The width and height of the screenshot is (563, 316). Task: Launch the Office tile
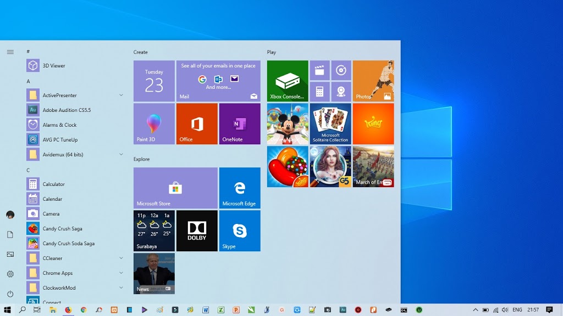(x=197, y=124)
